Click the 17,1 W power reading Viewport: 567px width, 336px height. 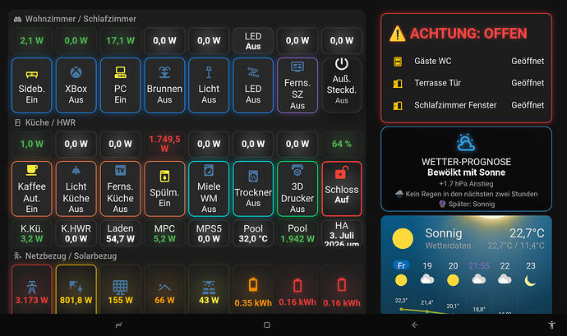click(x=121, y=41)
